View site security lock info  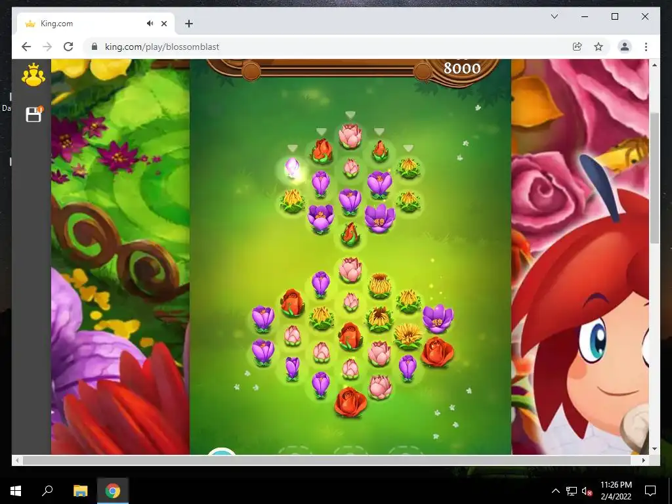94,47
